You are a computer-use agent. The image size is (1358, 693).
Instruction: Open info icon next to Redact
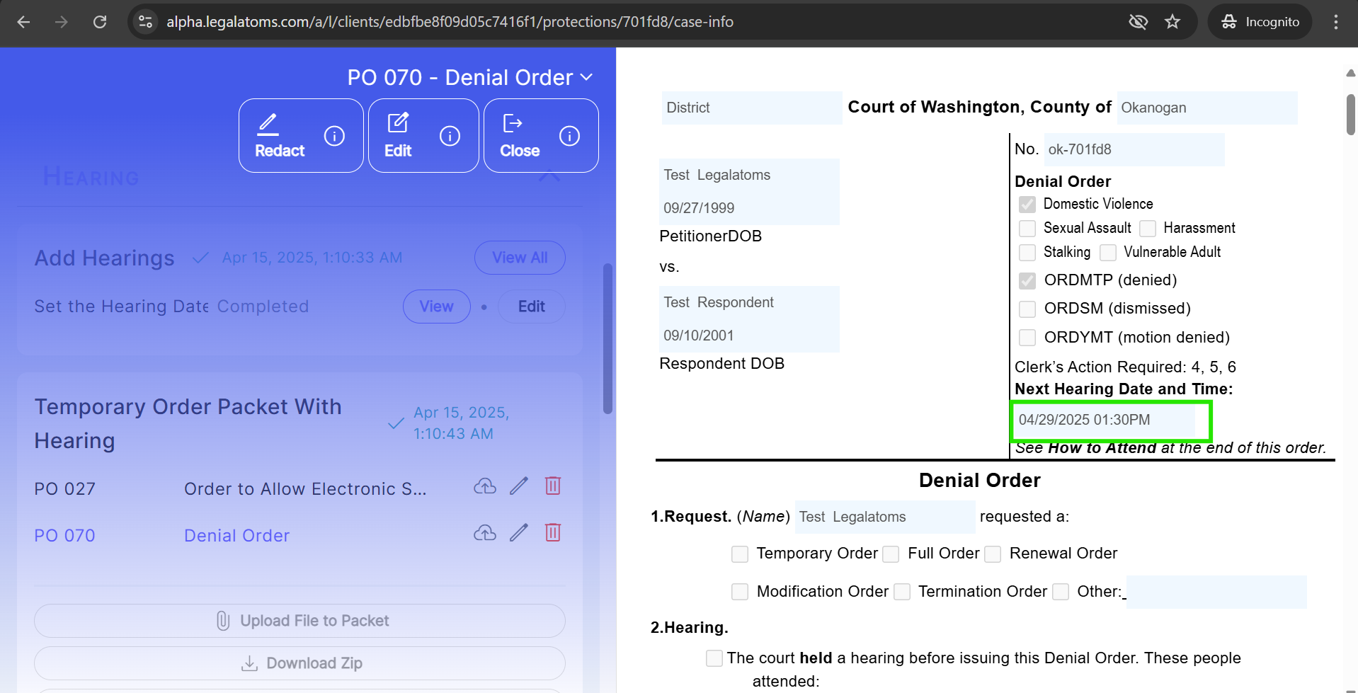pyautogui.click(x=334, y=135)
